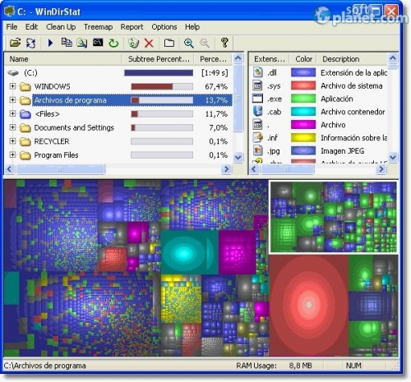The image size is (411, 382).
Task: Click the large red block in treemap
Action: click(309, 305)
